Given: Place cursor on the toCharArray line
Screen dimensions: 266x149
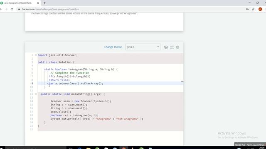Looking at the screenshot, I should tap(75, 84).
